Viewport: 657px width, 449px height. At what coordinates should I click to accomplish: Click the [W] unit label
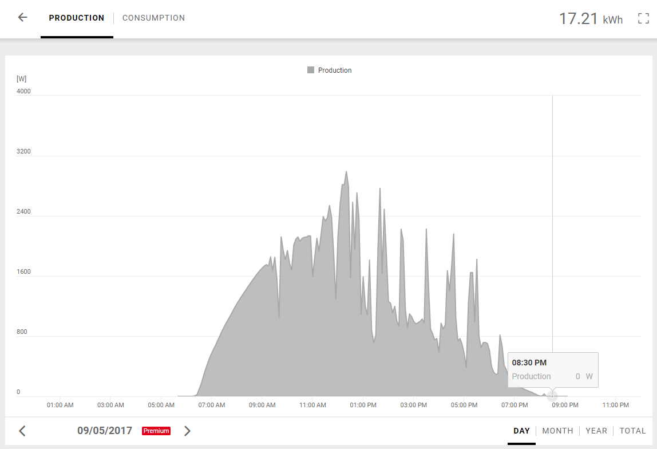21,79
